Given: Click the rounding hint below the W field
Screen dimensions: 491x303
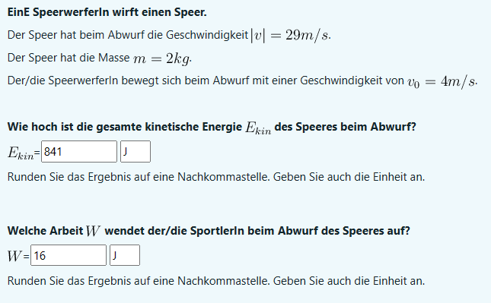Looking at the screenshot, I should (x=216, y=281).
